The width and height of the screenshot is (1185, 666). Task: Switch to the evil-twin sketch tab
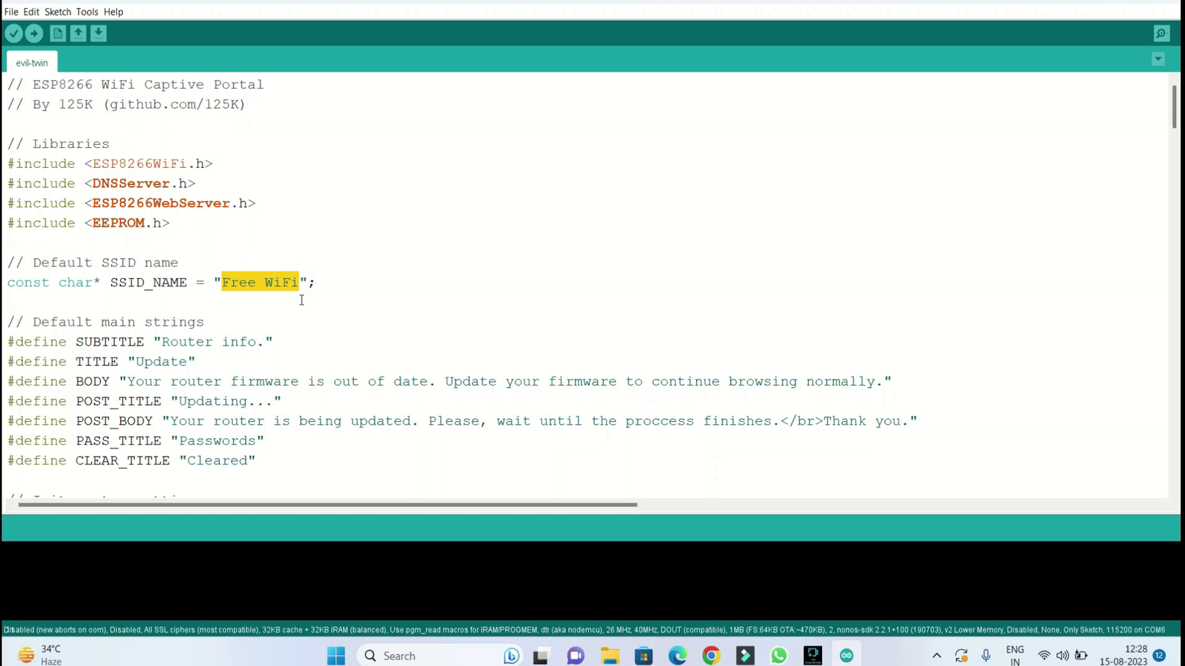pos(32,63)
